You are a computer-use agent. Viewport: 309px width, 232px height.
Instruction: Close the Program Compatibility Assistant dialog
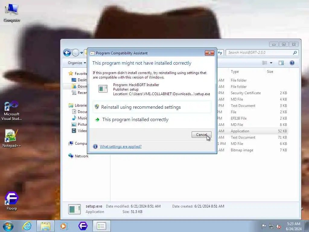click(209, 53)
